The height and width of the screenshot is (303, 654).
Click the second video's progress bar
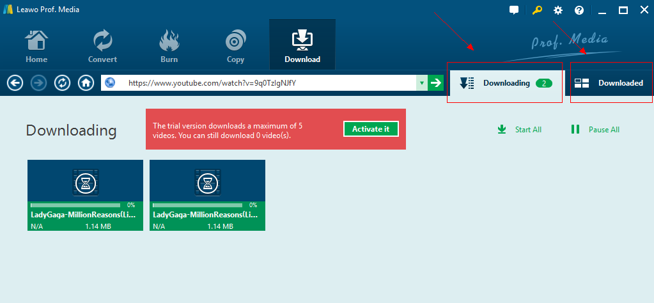pyautogui.click(x=198, y=205)
